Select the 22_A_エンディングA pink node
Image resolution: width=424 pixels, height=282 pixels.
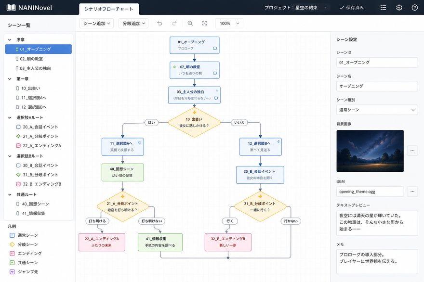[102, 242]
